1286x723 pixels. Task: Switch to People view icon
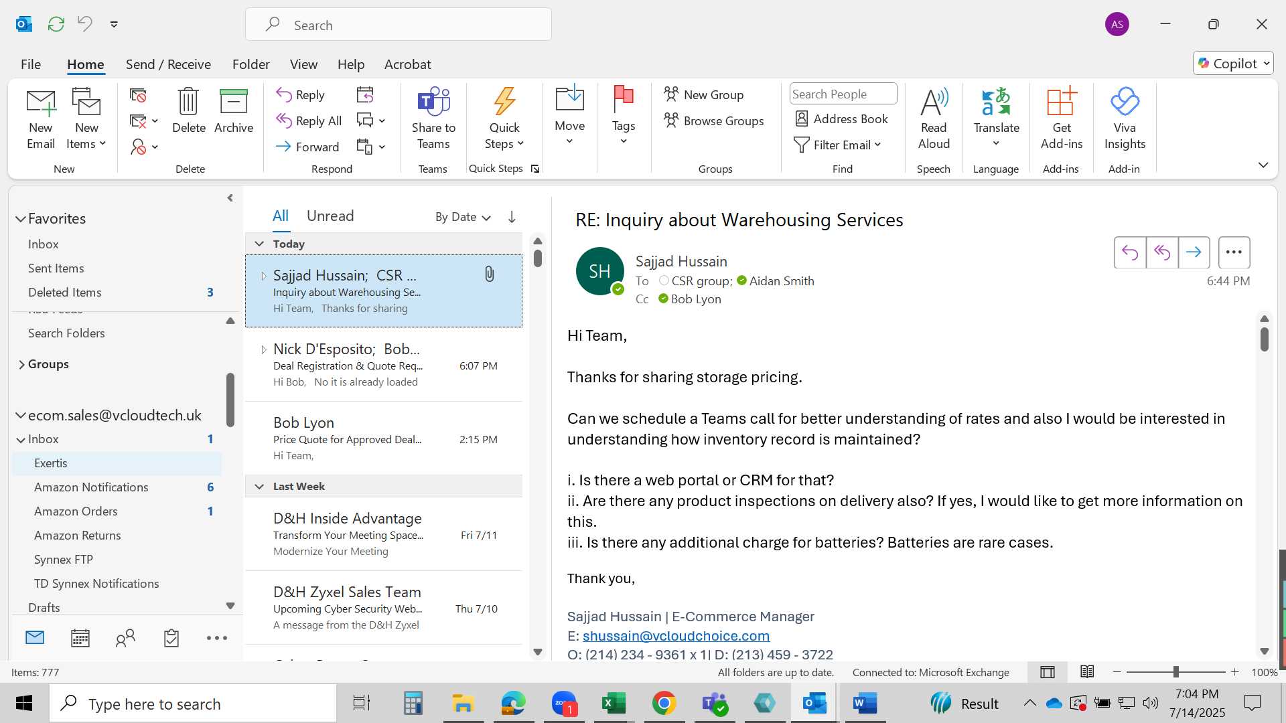(125, 638)
